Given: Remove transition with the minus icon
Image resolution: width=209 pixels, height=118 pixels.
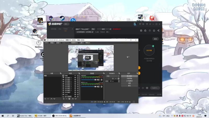Looking at the screenshot, I should 116,78.
